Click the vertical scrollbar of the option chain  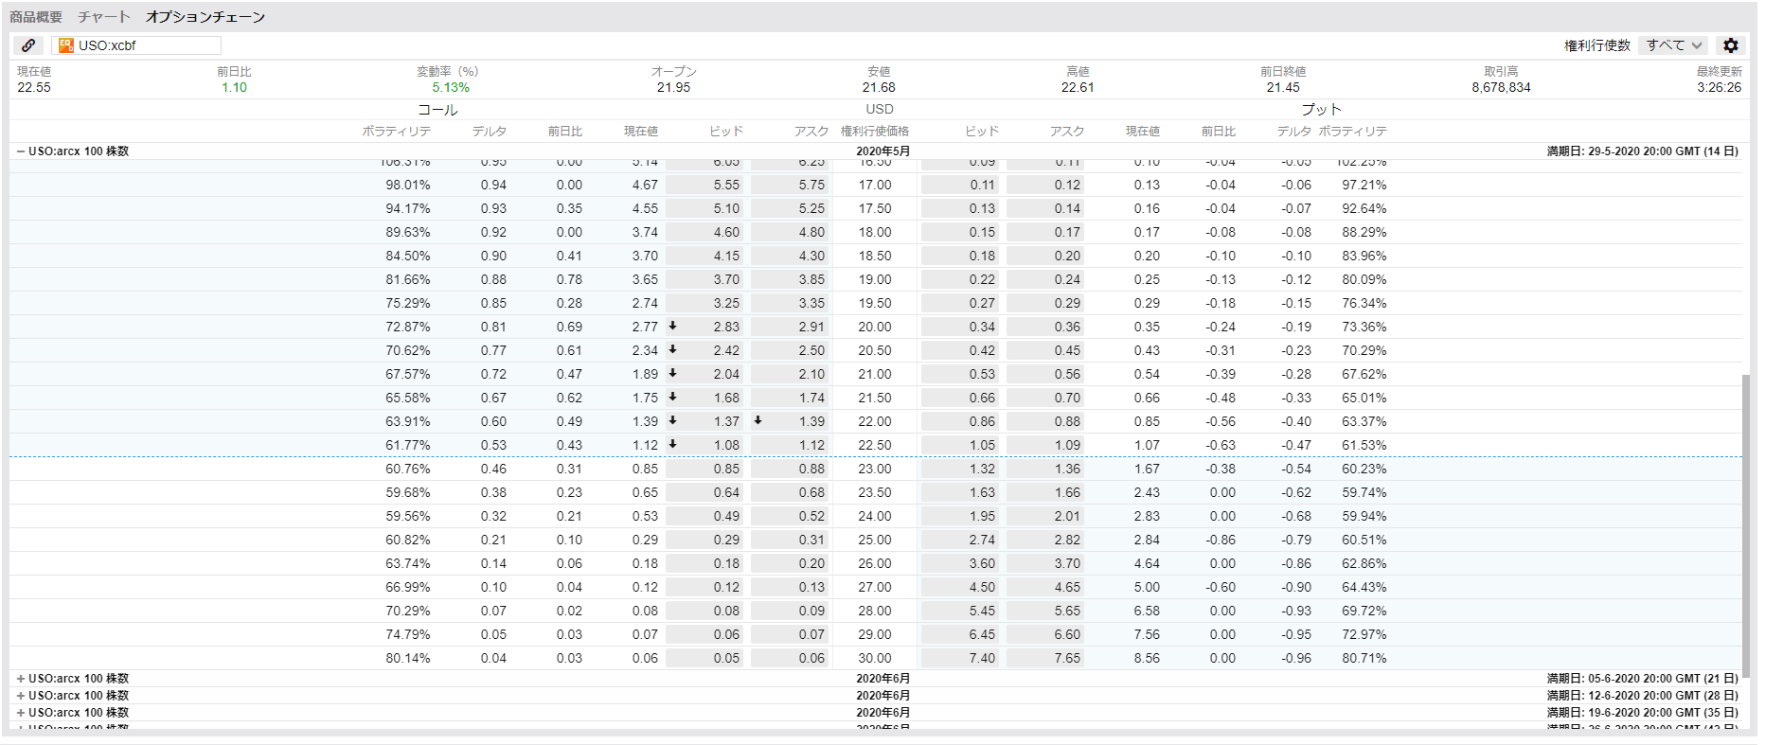pyautogui.click(x=1745, y=521)
